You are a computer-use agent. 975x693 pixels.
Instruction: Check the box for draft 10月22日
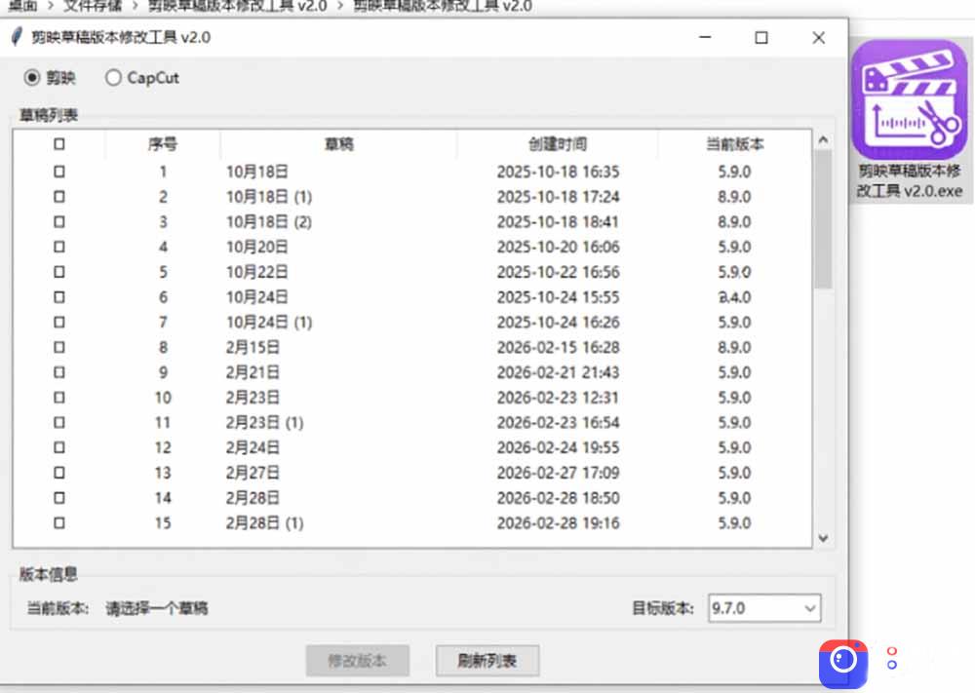pos(59,272)
